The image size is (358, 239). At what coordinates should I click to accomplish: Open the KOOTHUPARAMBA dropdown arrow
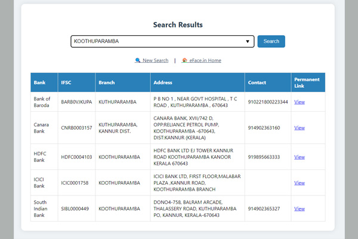[x=248, y=41]
